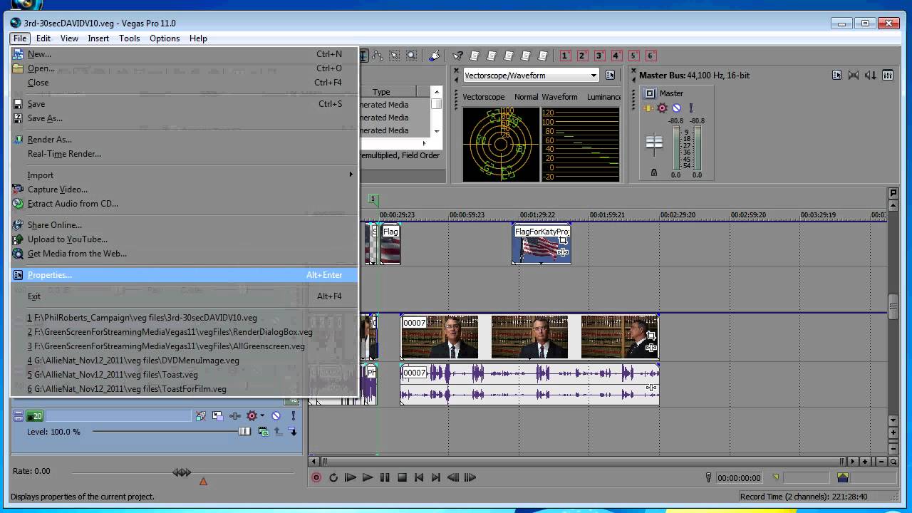Viewport: 912px width, 513px height.
Task: Click track height plus button
Action: coord(893,432)
